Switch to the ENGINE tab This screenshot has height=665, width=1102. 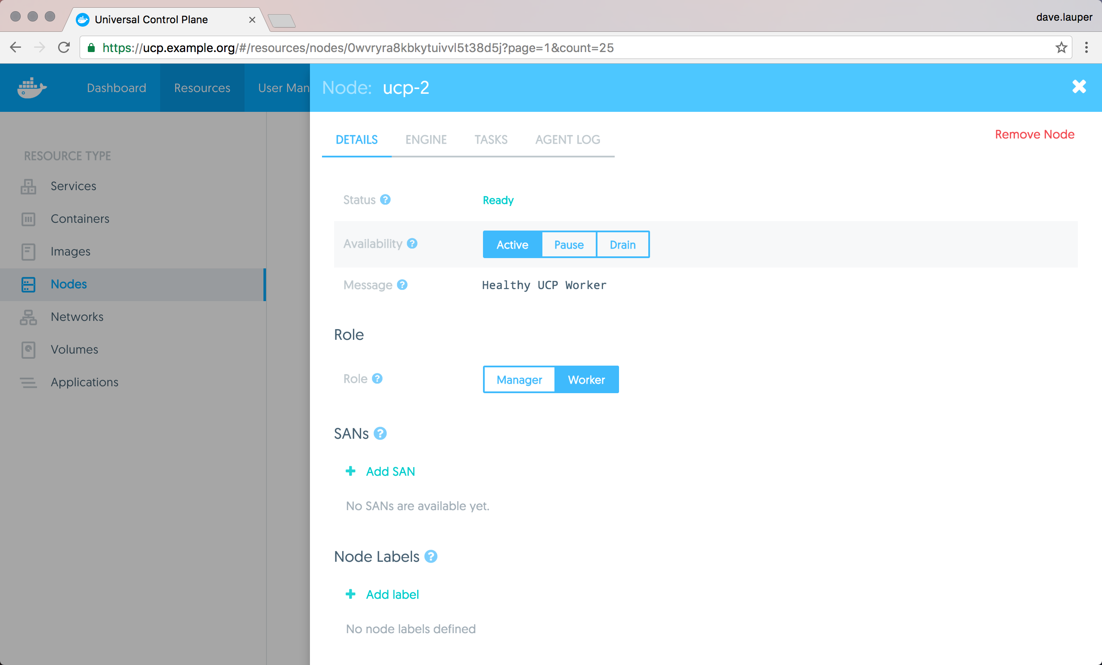tap(426, 139)
